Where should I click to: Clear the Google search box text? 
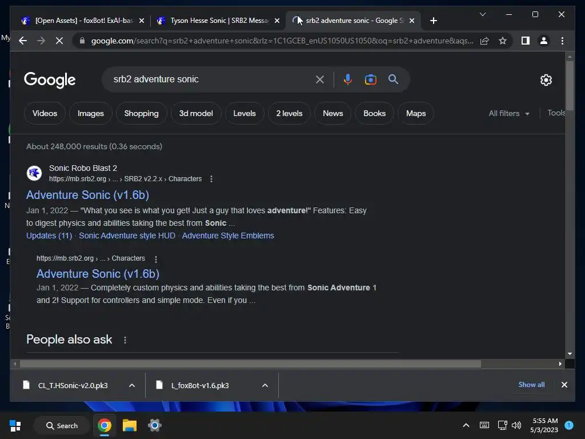tap(320, 79)
